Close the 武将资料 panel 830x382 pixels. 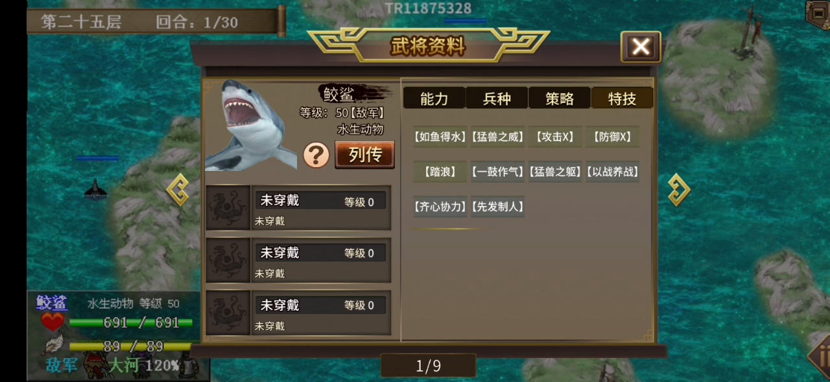641,47
